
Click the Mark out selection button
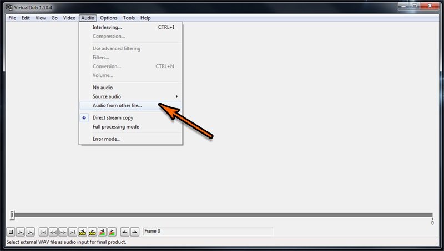point(134,232)
